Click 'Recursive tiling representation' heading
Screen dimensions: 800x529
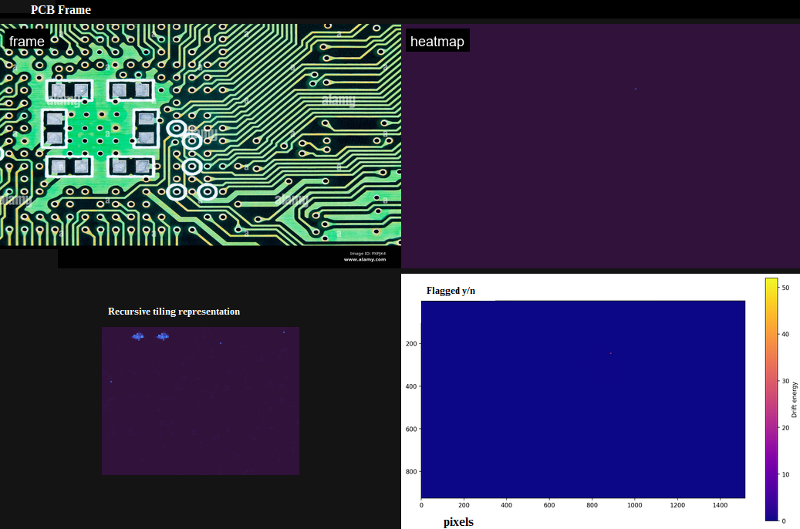pyautogui.click(x=174, y=312)
